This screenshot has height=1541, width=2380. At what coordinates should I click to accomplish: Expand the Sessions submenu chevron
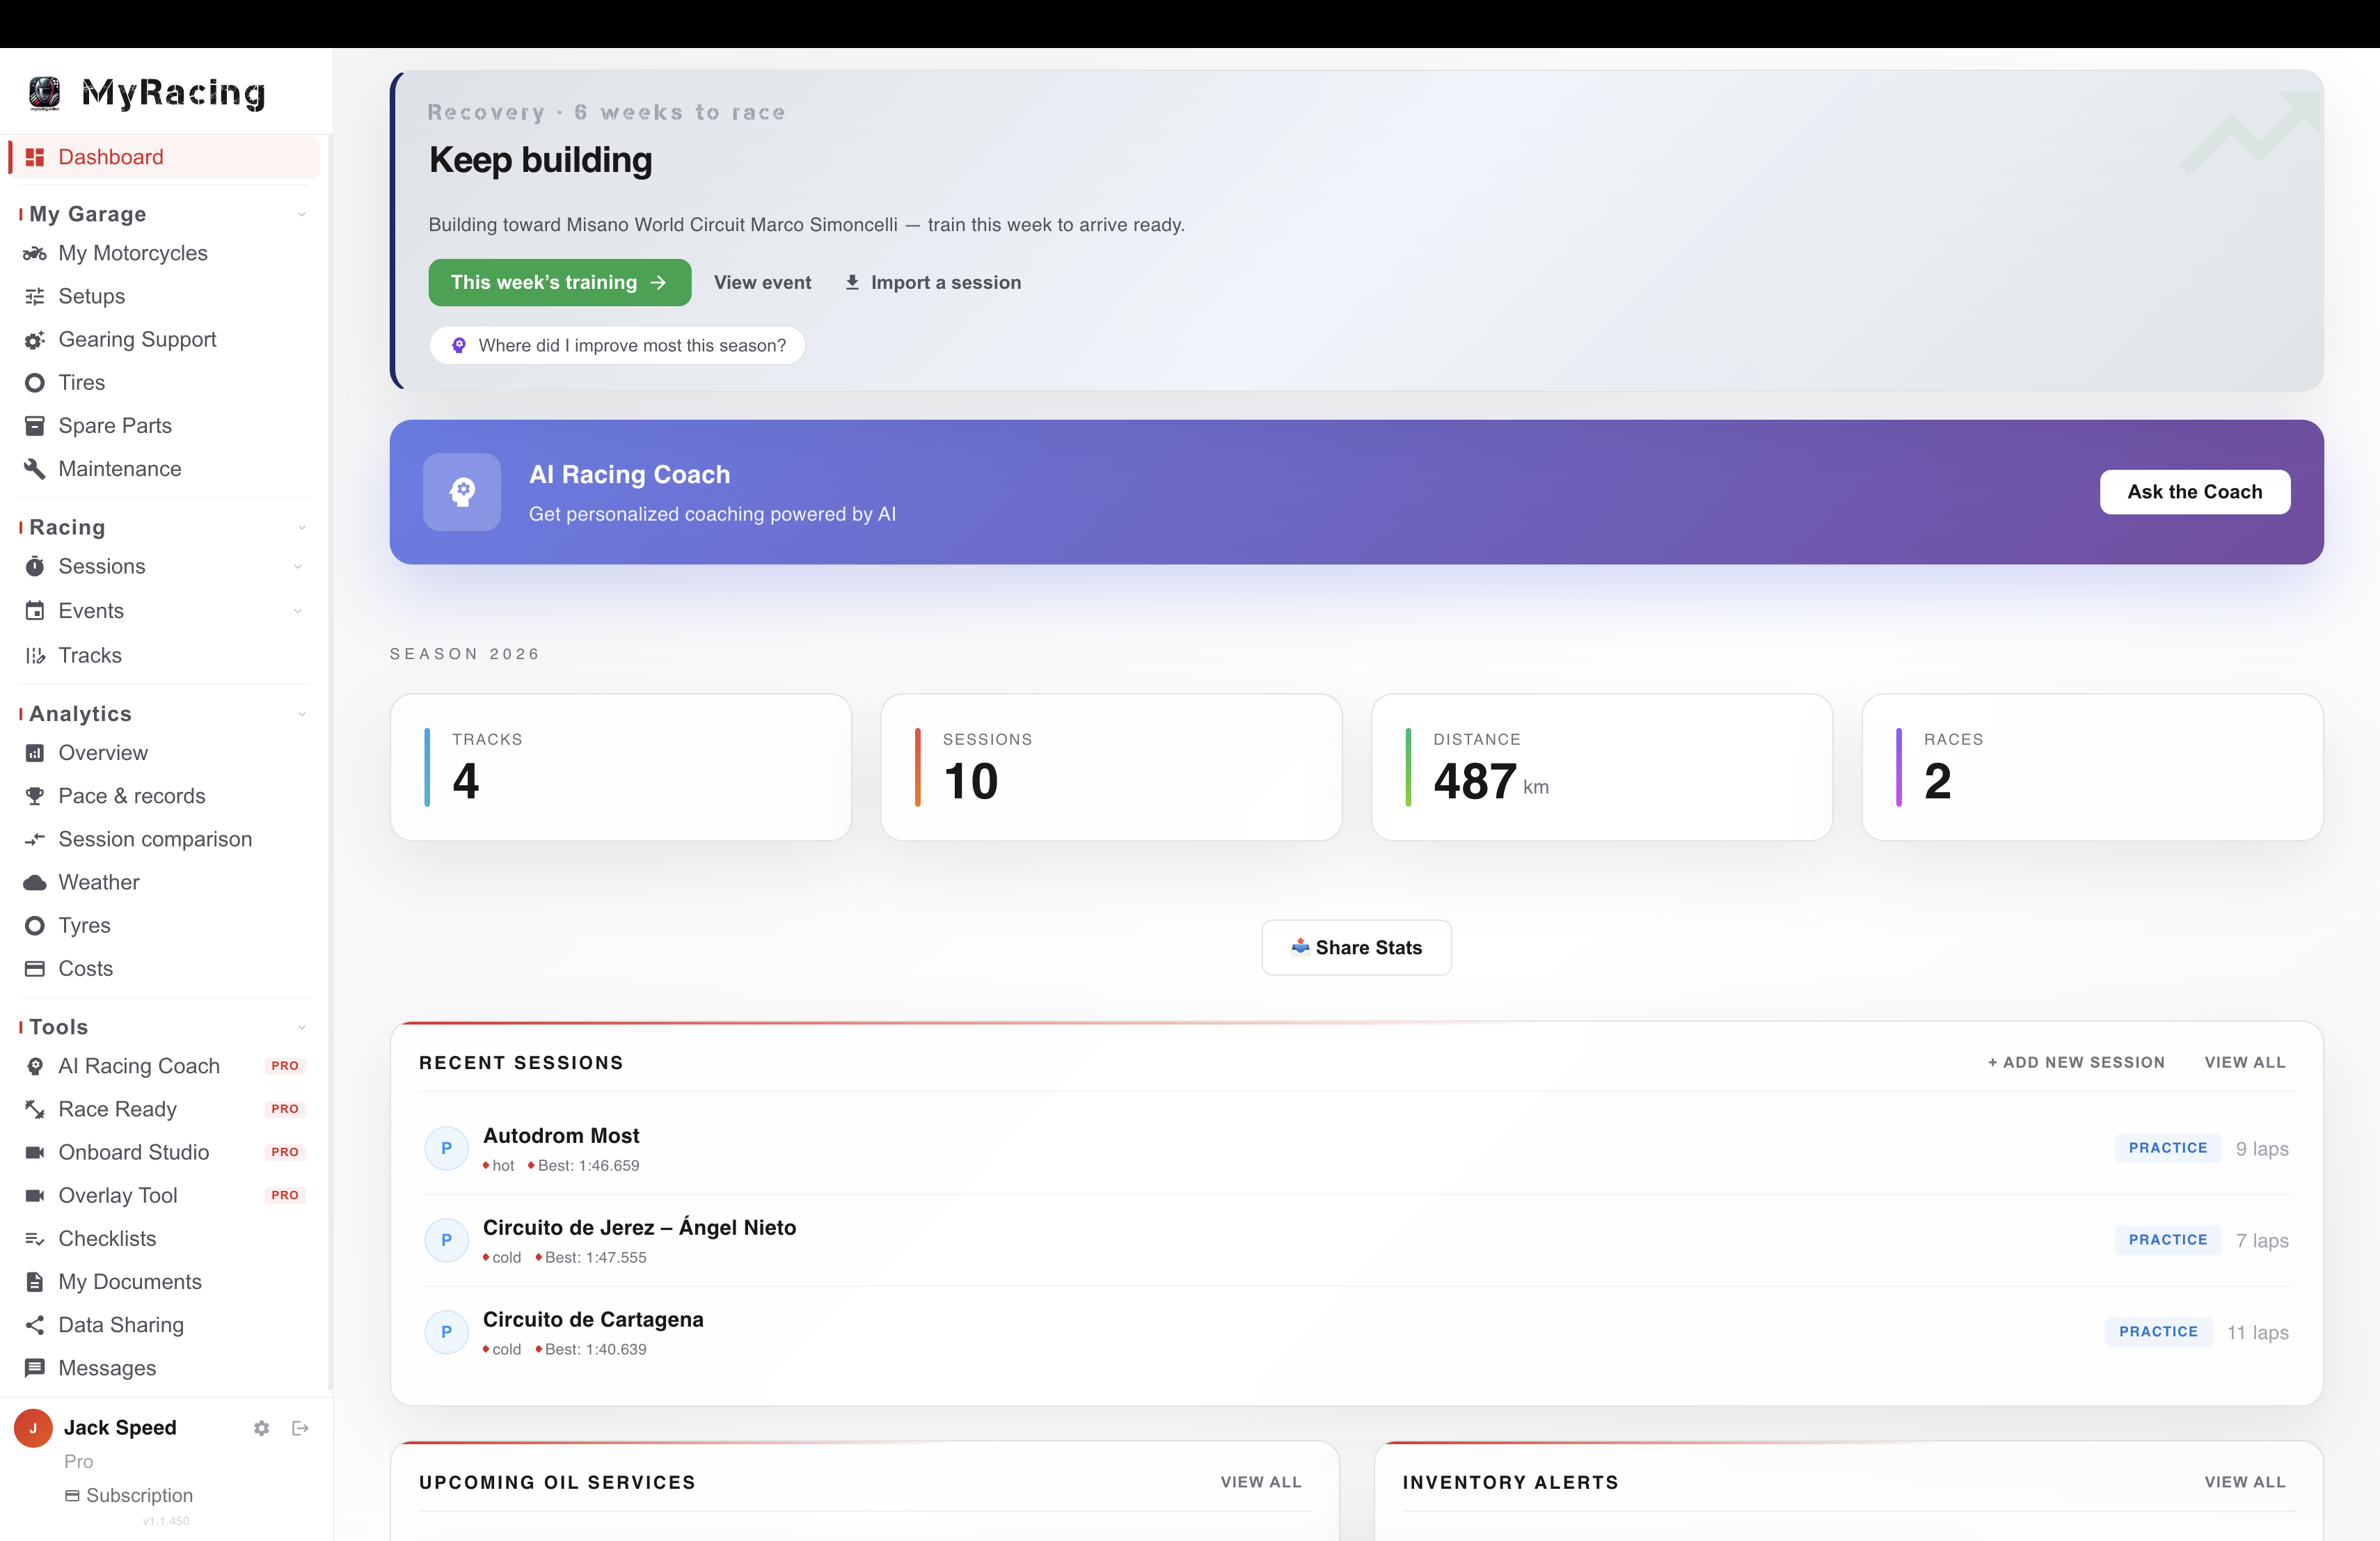pyautogui.click(x=297, y=567)
